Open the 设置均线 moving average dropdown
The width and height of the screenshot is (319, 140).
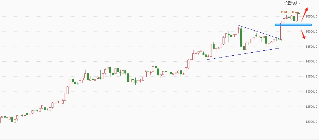coord(292,3)
